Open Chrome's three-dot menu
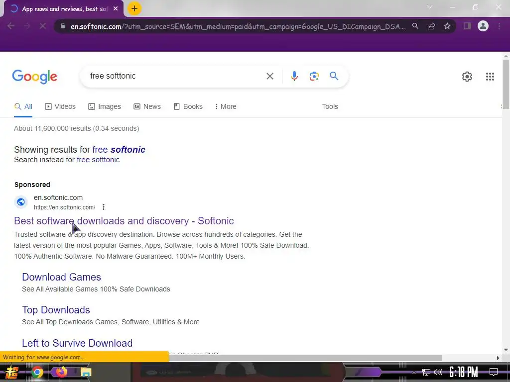Viewport: 510px width, 382px height. [499, 26]
